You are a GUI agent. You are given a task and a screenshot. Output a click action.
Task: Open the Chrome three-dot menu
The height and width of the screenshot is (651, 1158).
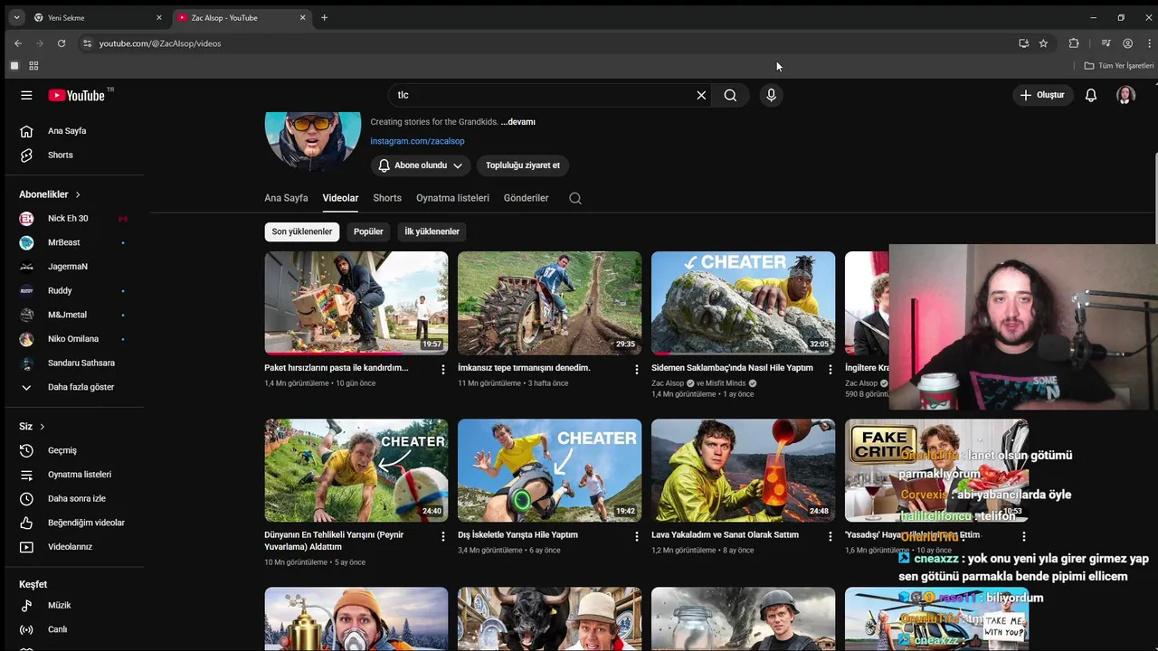pos(1149,43)
